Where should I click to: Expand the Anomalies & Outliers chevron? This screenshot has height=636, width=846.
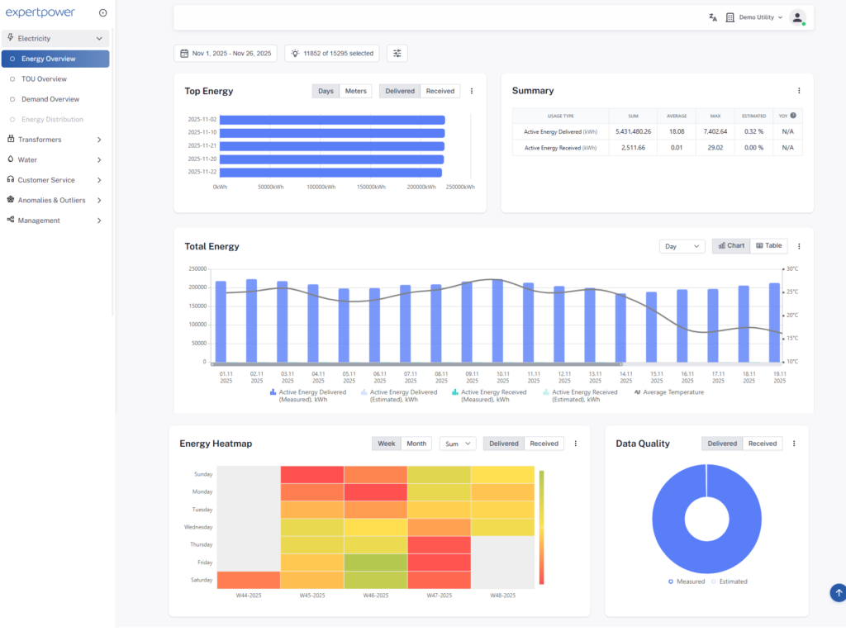[x=99, y=200]
